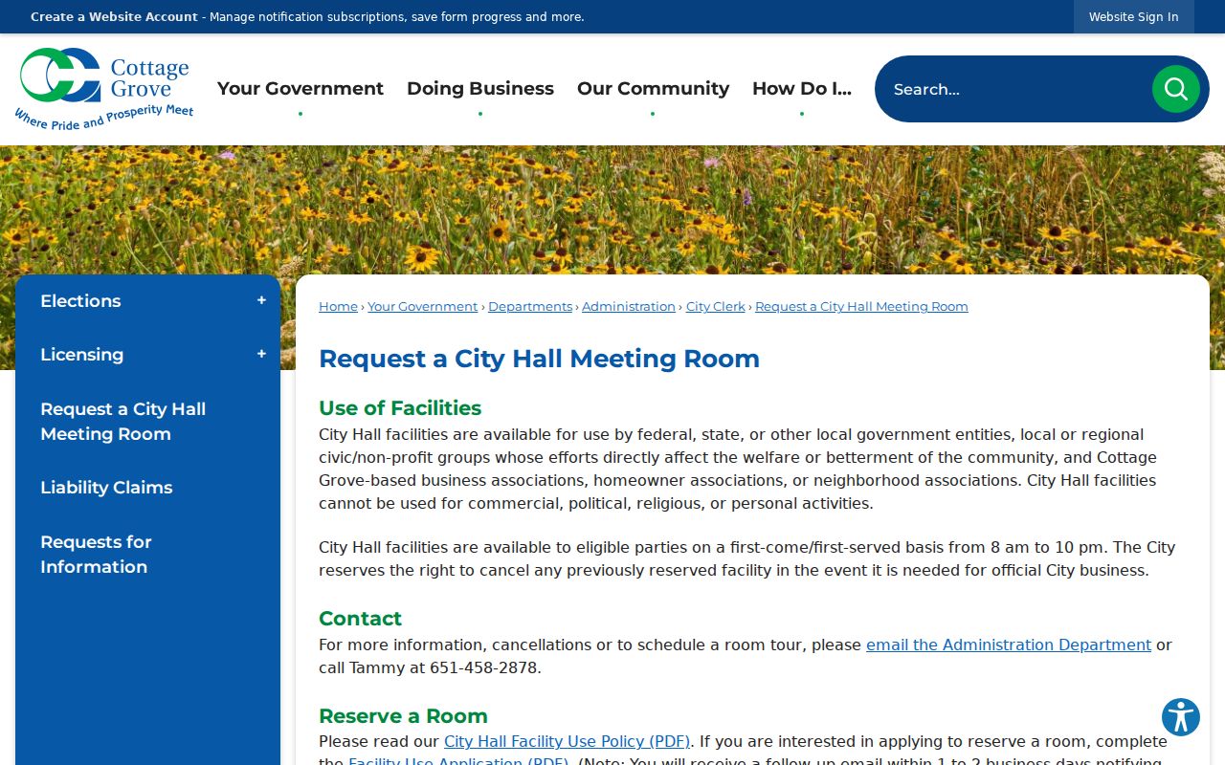Click the Contact section heading
This screenshot has height=765, width=1225.
coord(360,619)
